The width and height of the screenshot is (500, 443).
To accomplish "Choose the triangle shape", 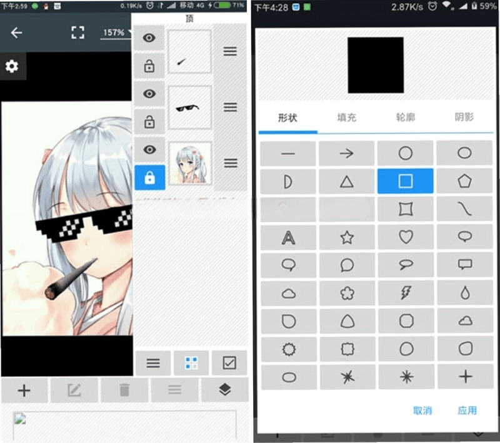I will click(x=347, y=181).
